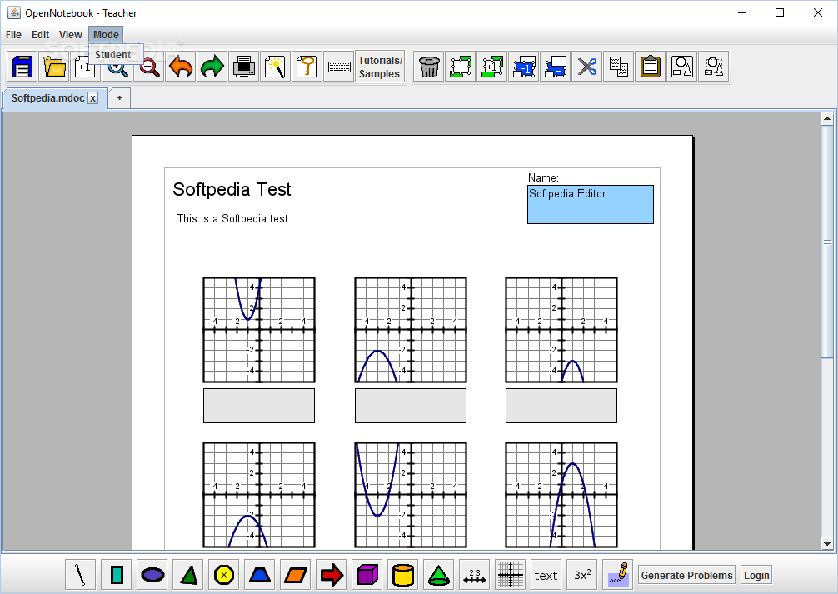Click the blue send-backward (-1) icon
The width and height of the screenshot is (838, 594).
pos(524,67)
